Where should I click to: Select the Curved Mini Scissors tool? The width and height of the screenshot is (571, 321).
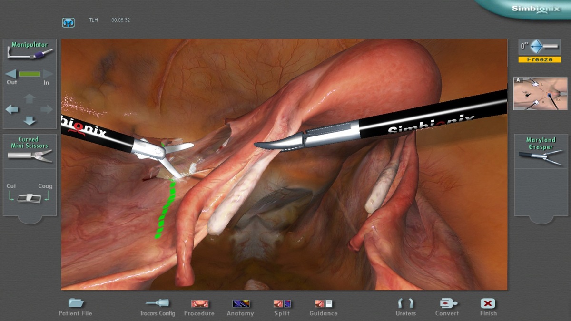[30, 150]
